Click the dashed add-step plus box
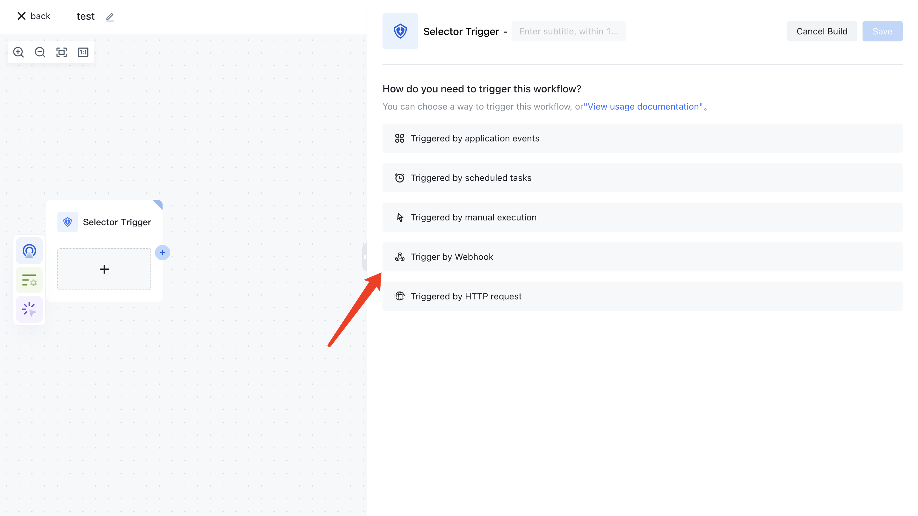This screenshot has height=516, width=918. click(x=104, y=269)
